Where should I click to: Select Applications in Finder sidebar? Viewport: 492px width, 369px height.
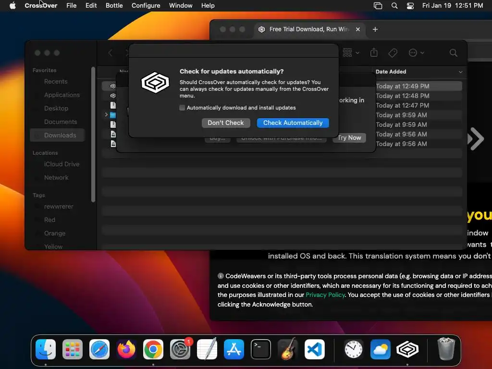62,95
